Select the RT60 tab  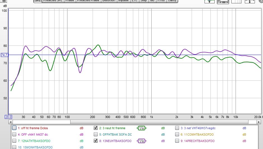click(161, 1)
